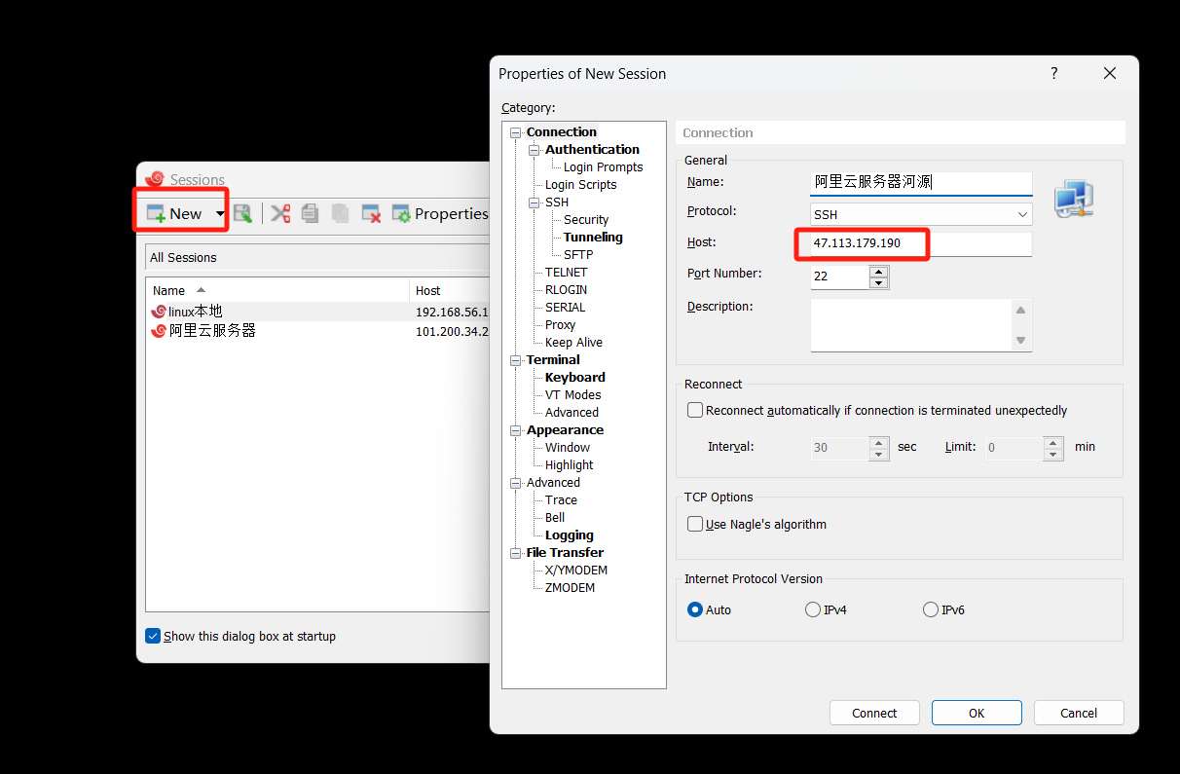The image size is (1180, 774).
Task: Click the session Name input field
Action: [x=921, y=182]
